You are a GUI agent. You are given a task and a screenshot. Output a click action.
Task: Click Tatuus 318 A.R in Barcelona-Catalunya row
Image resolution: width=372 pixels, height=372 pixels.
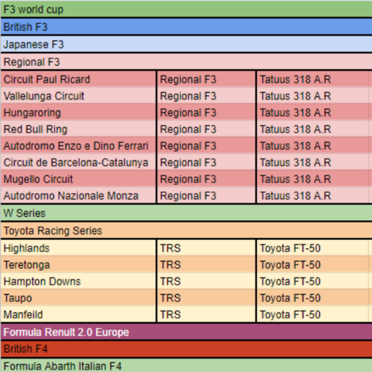coord(312,162)
